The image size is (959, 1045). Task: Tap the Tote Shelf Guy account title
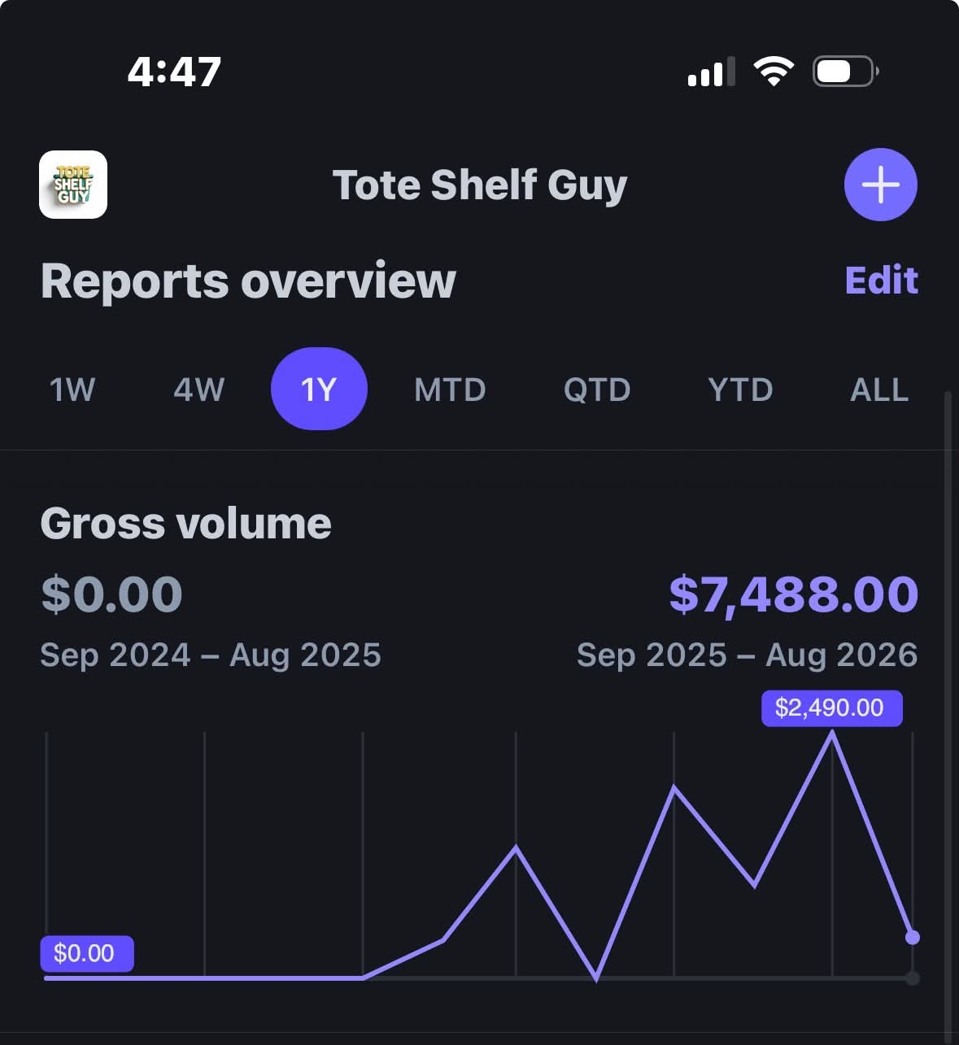coord(480,185)
